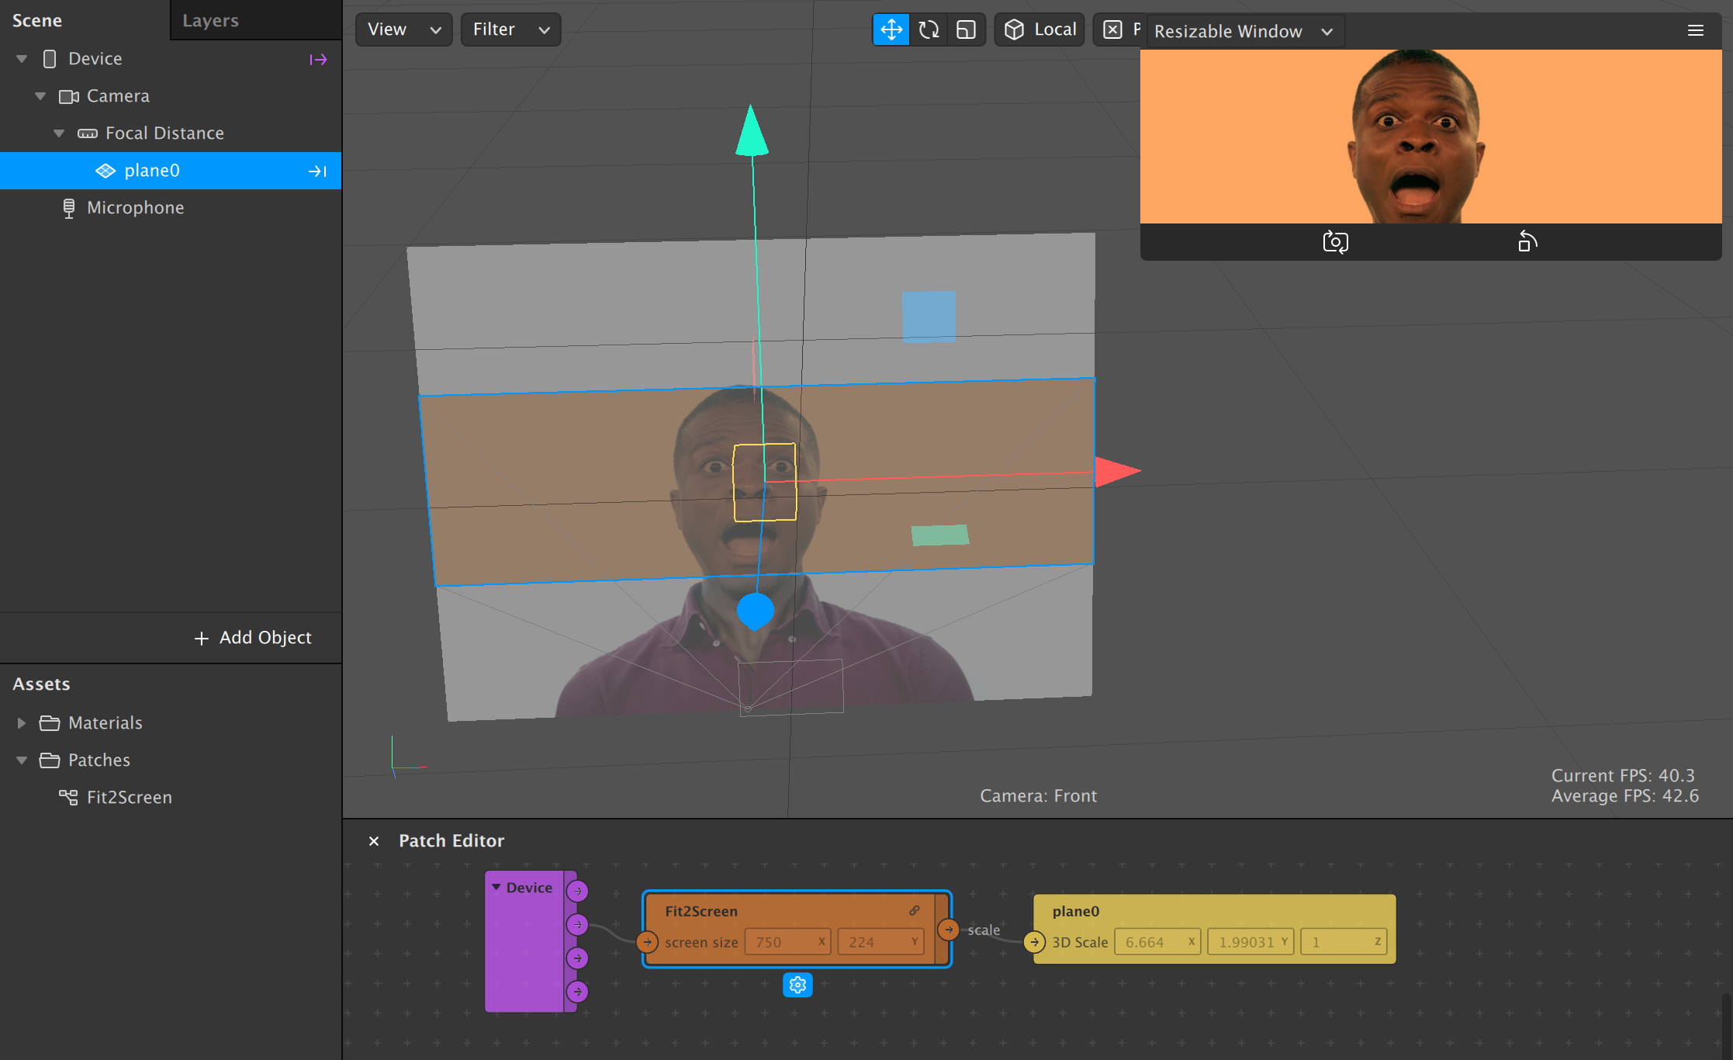Image resolution: width=1733 pixels, height=1060 pixels.
Task: Click the Fit2Screen patch settings gear
Action: 797,985
